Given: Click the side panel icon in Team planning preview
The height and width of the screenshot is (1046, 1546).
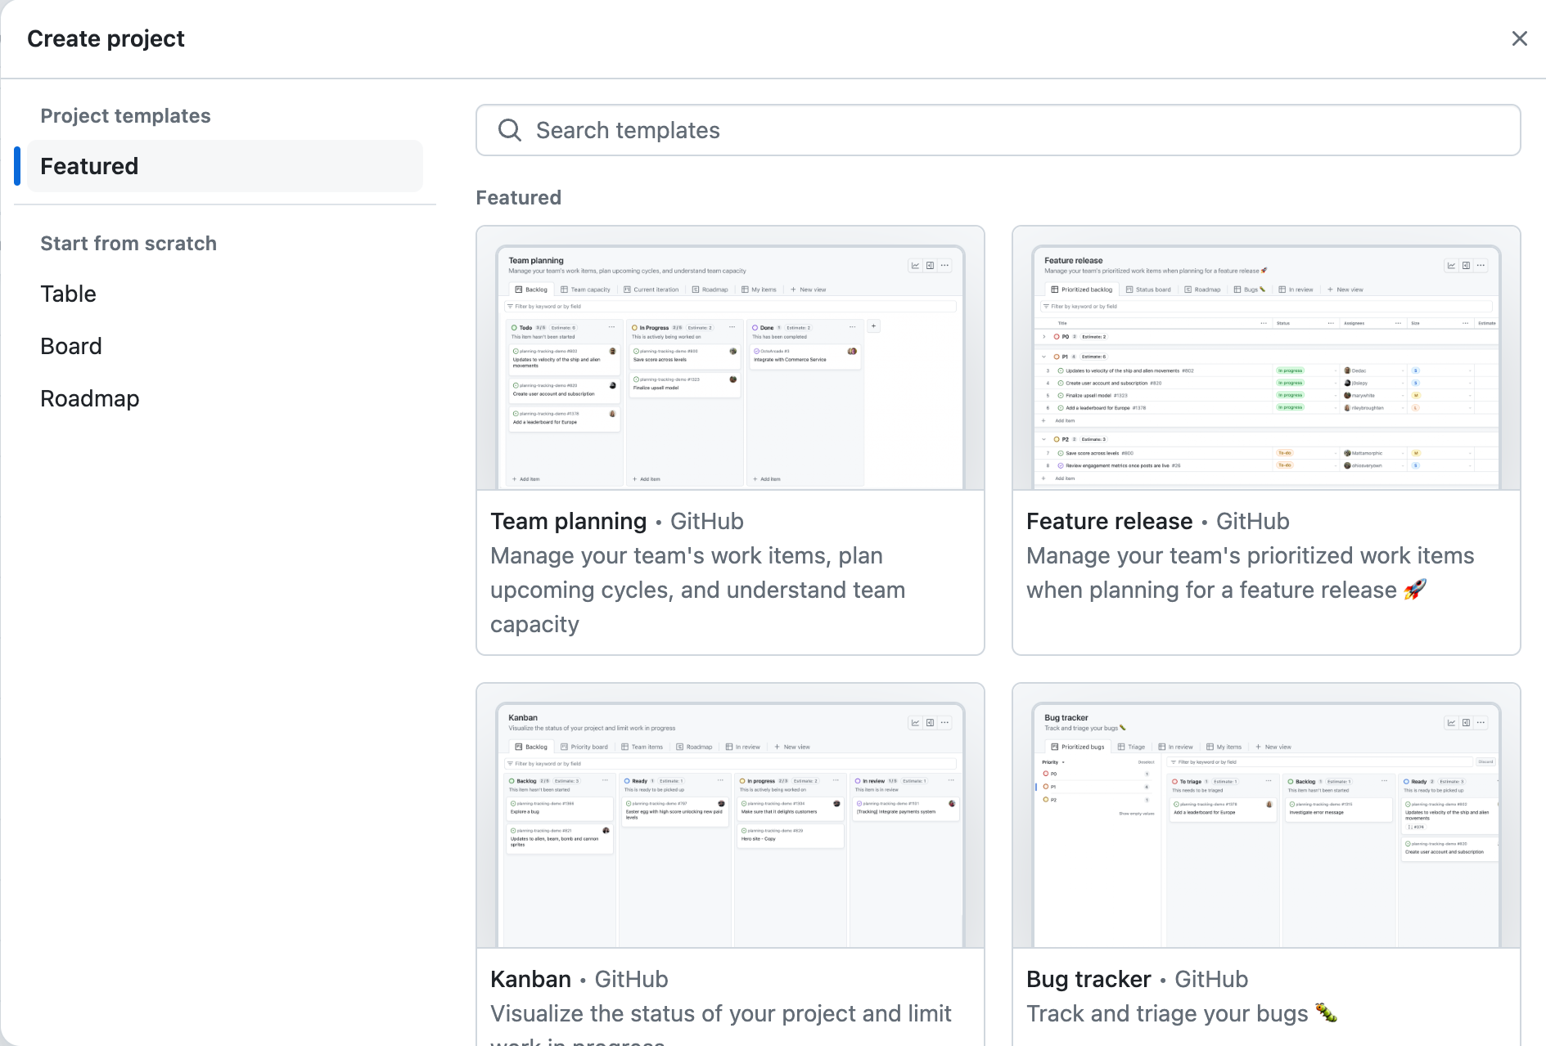Looking at the screenshot, I should pos(929,265).
